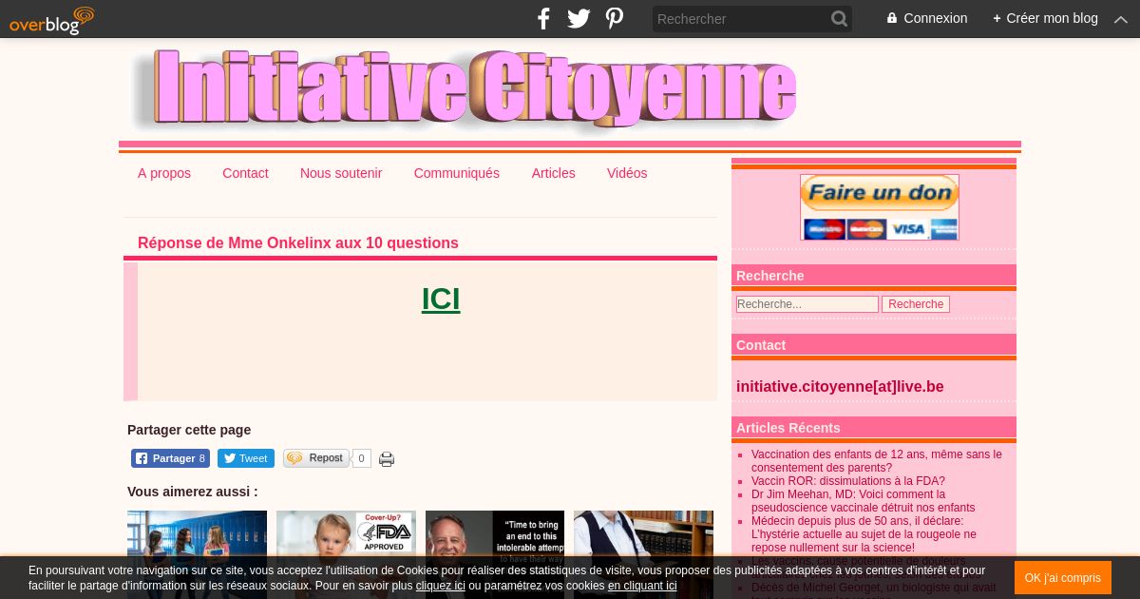Open the Facebook icon in top bar
The width and height of the screenshot is (1140, 599).
tap(543, 18)
